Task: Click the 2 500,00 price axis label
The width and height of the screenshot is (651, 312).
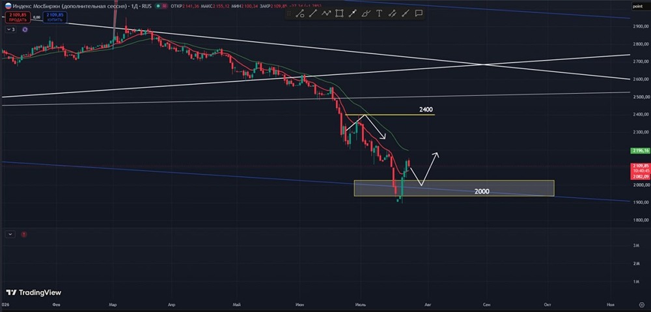Action: point(639,97)
